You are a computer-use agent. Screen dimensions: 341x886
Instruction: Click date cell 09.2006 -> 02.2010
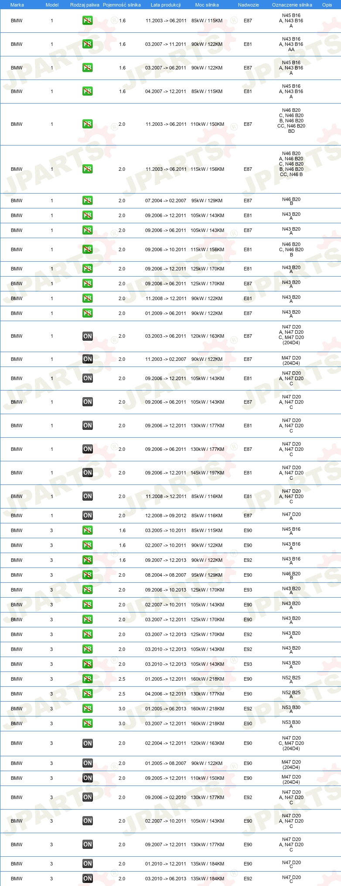pos(166,797)
